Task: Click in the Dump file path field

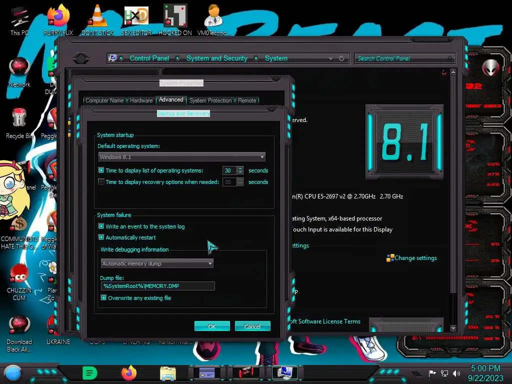Action: (157, 286)
